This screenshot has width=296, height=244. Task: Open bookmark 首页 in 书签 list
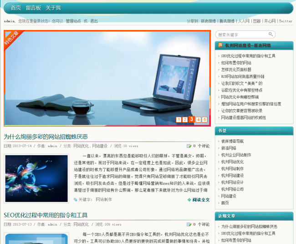225,203
